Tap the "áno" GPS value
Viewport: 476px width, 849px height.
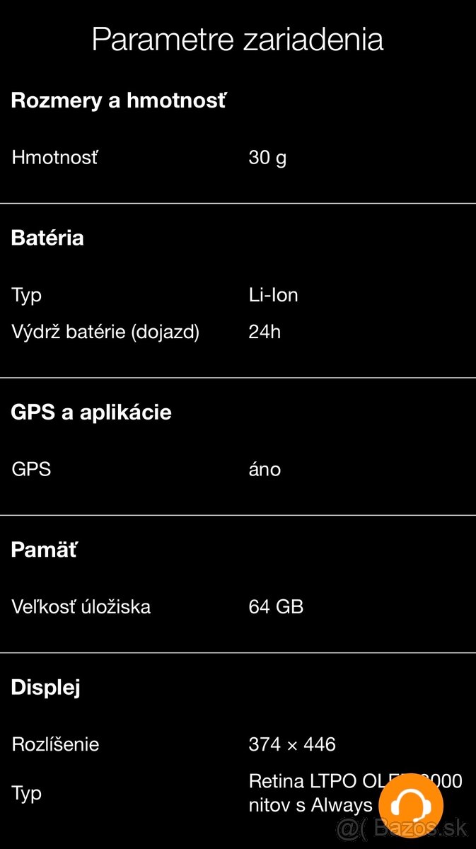[x=265, y=469]
